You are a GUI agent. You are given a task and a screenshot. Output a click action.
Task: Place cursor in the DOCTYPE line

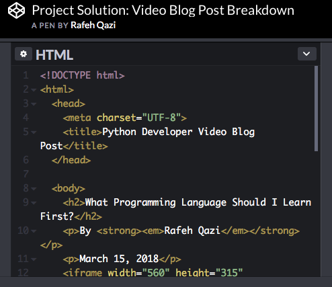pyautogui.click(x=82, y=75)
